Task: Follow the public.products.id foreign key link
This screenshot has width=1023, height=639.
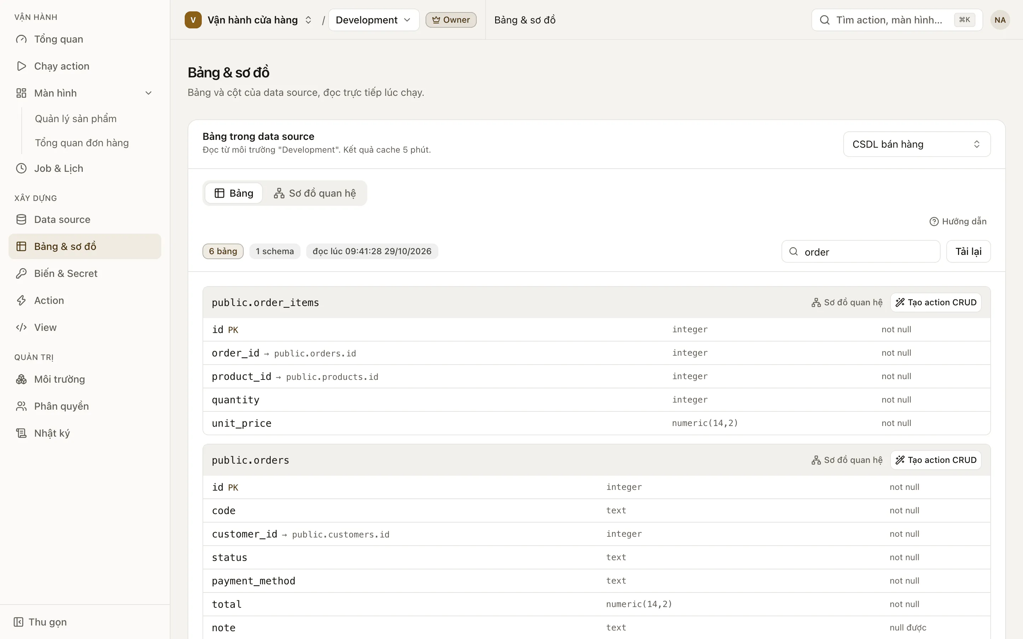Action: (x=332, y=377)
